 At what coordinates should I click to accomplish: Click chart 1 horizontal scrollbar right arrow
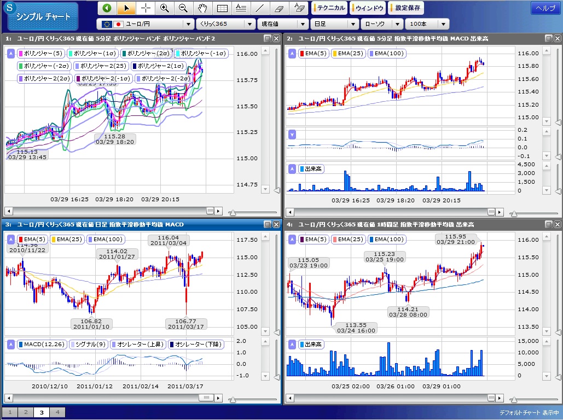pyautogui.click(x=219, y=211)
